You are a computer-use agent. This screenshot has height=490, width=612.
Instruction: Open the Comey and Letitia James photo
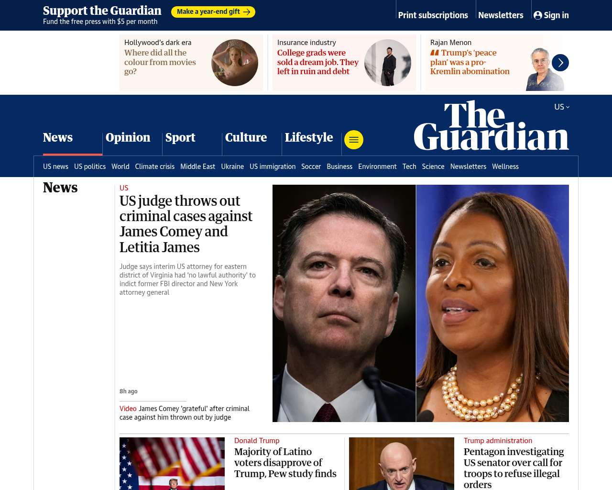click(421, 303)
